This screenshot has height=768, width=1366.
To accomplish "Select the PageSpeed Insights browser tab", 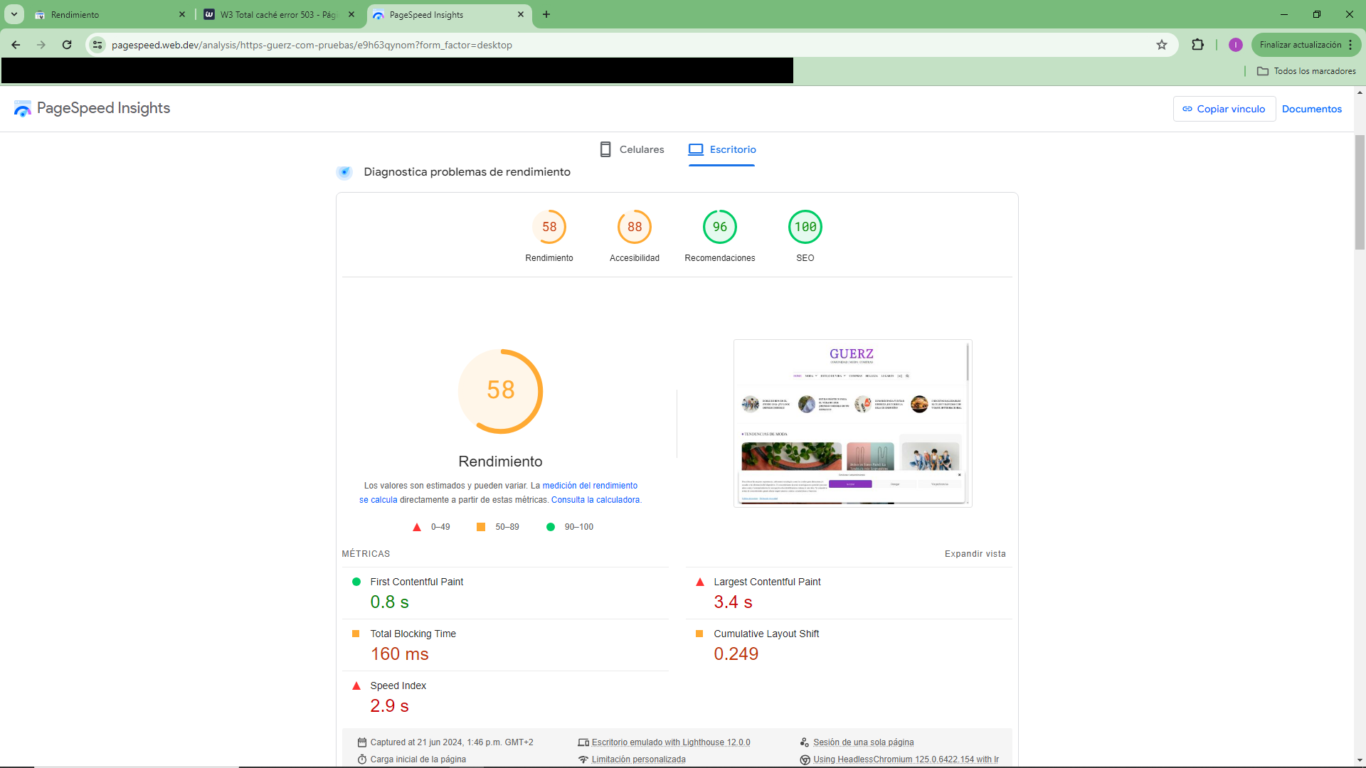I will 449,14.
